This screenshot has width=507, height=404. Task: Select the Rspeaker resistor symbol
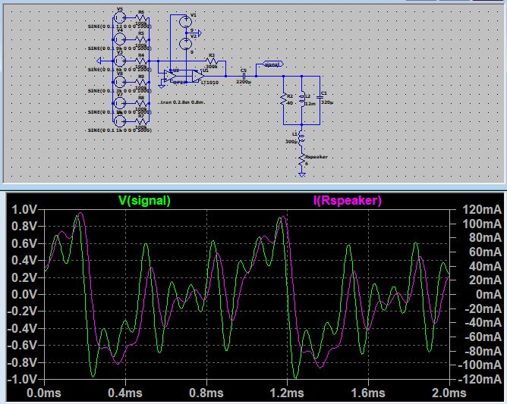(x=301, y=161)
